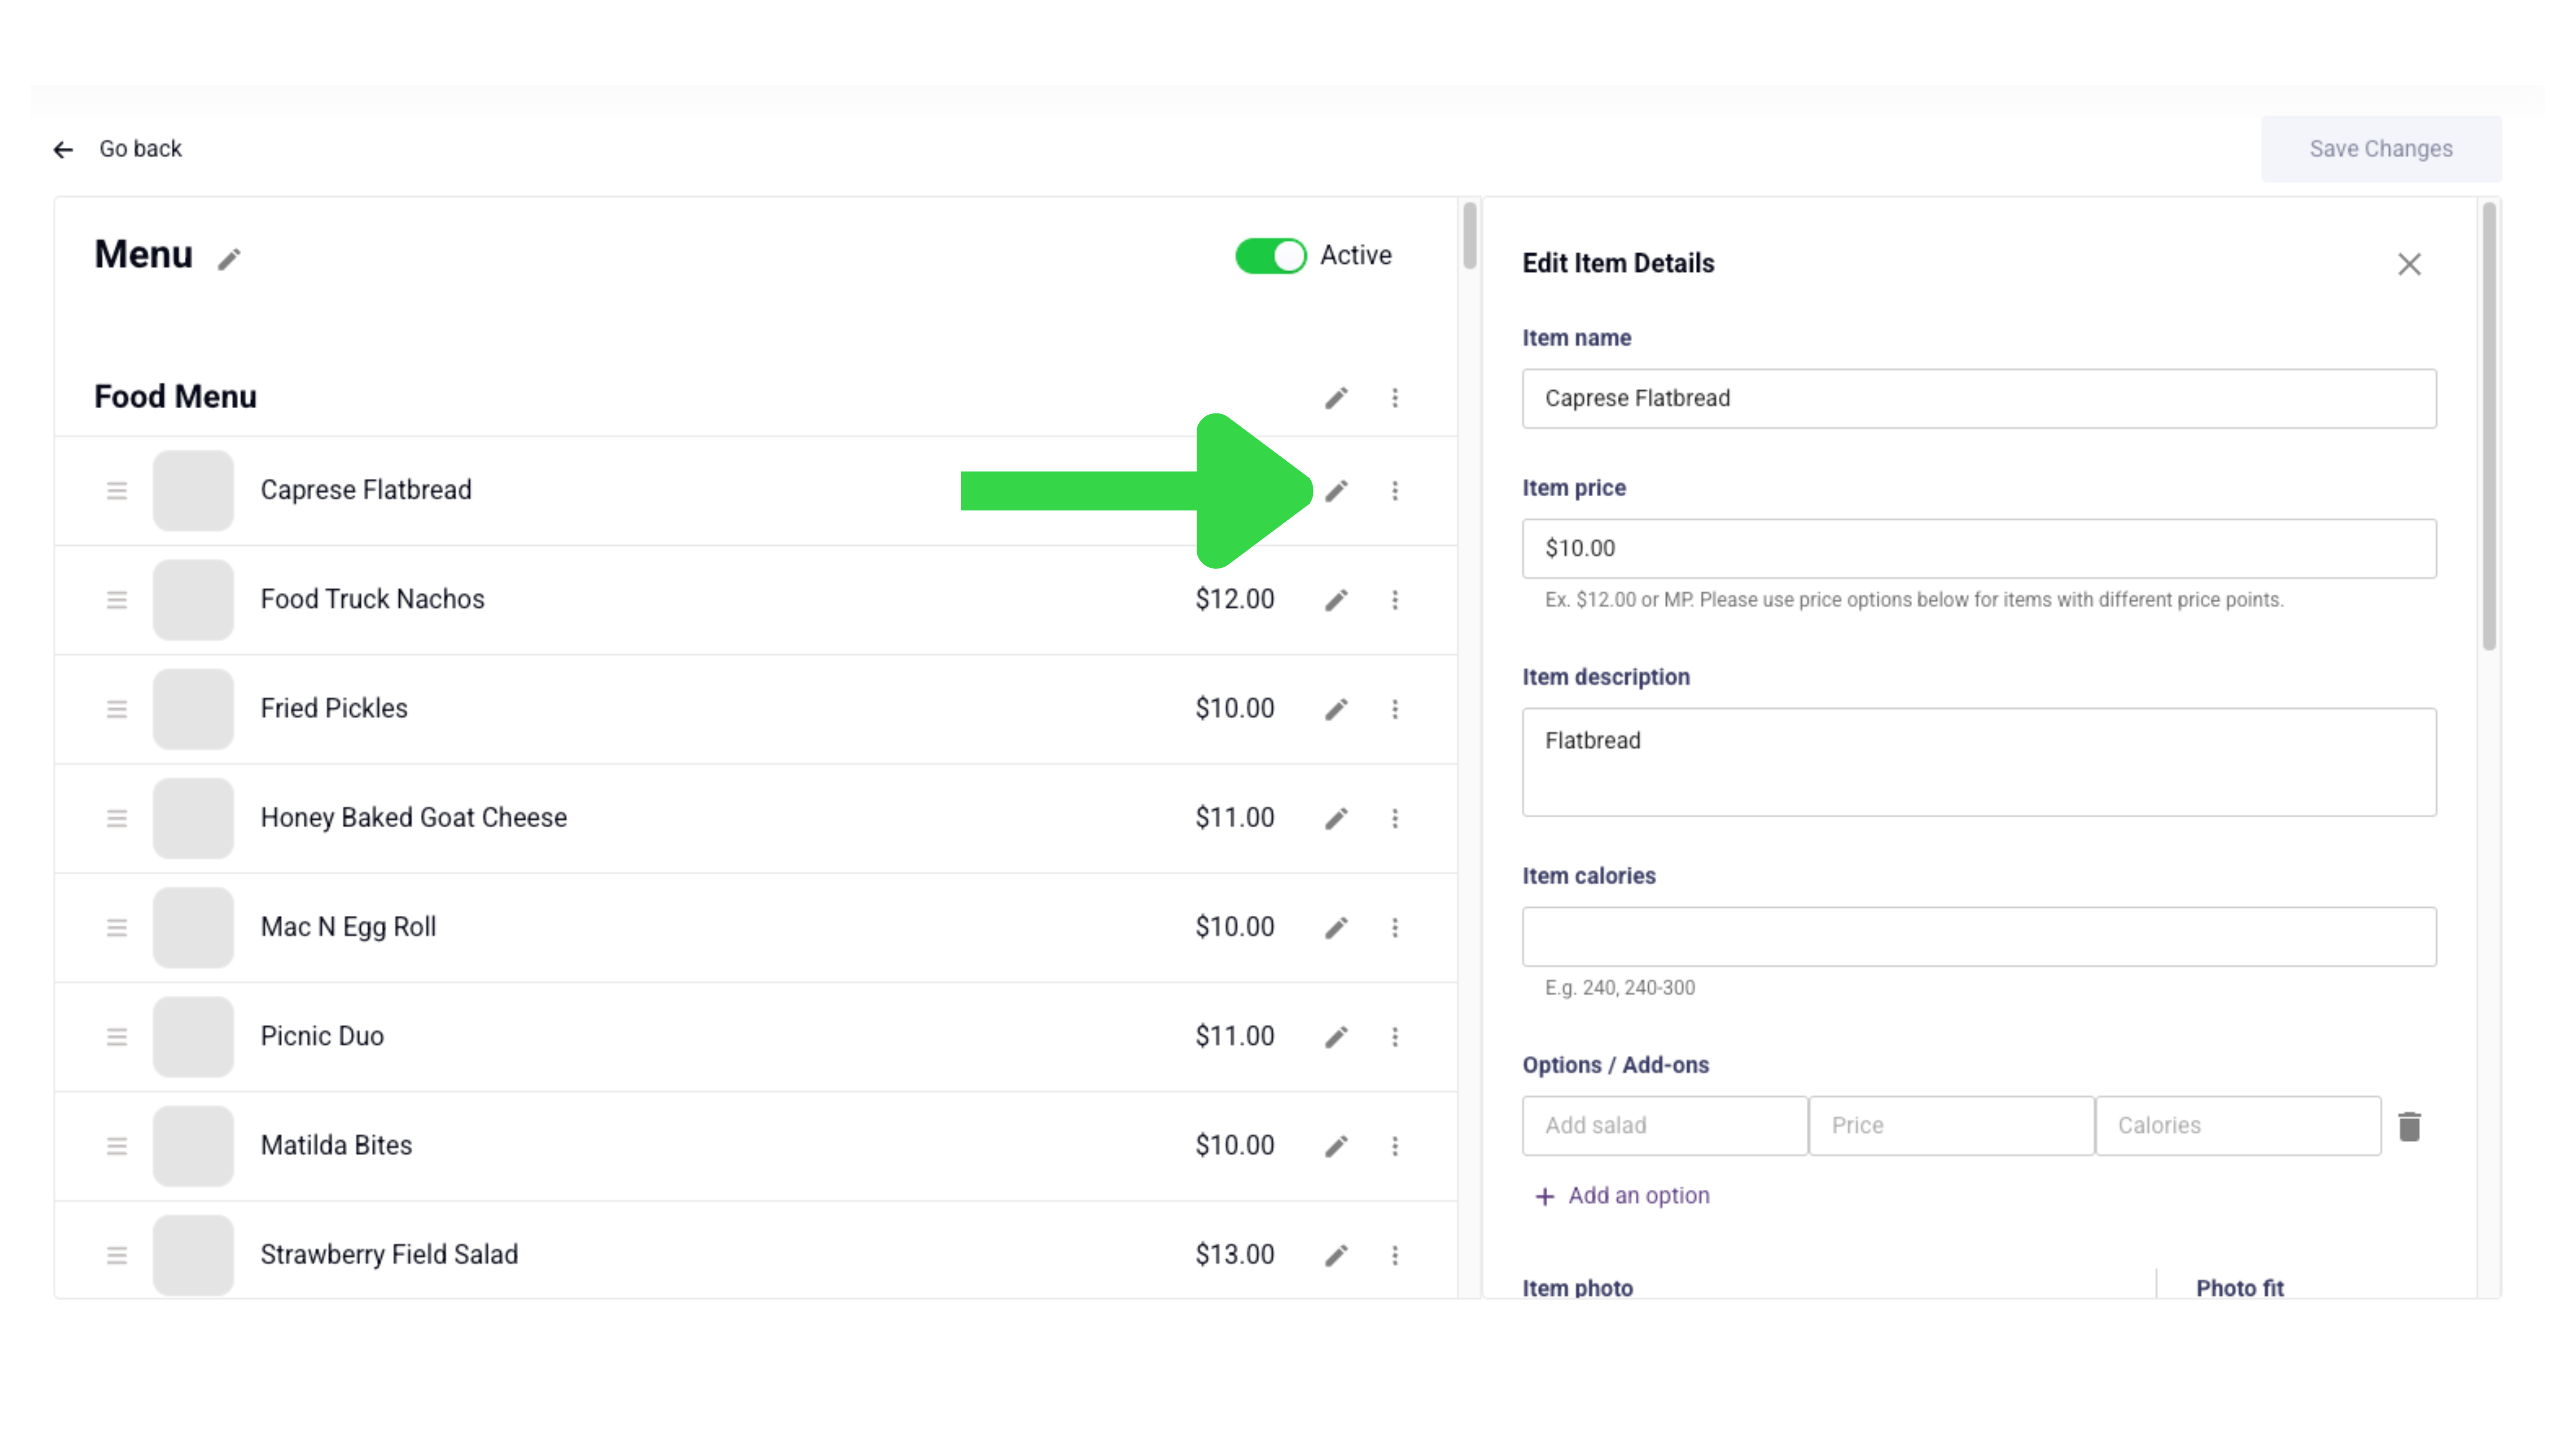Focus the Item description text area

coord(1979,762)
